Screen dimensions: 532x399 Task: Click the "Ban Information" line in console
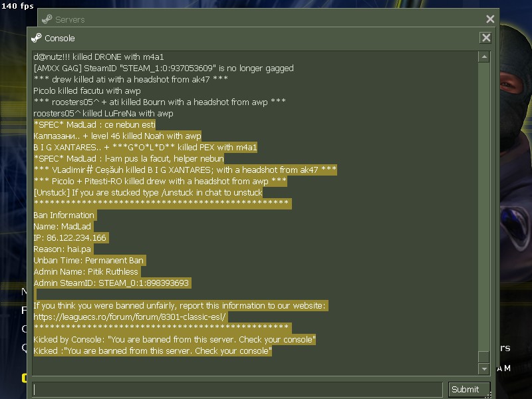click(x=65, y=215)
